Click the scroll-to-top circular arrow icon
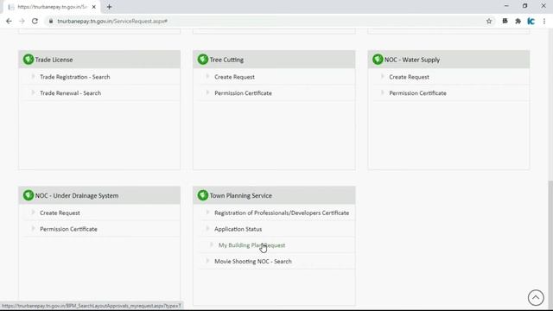This screenshot has height=311, width=553. tap(536, 297)
